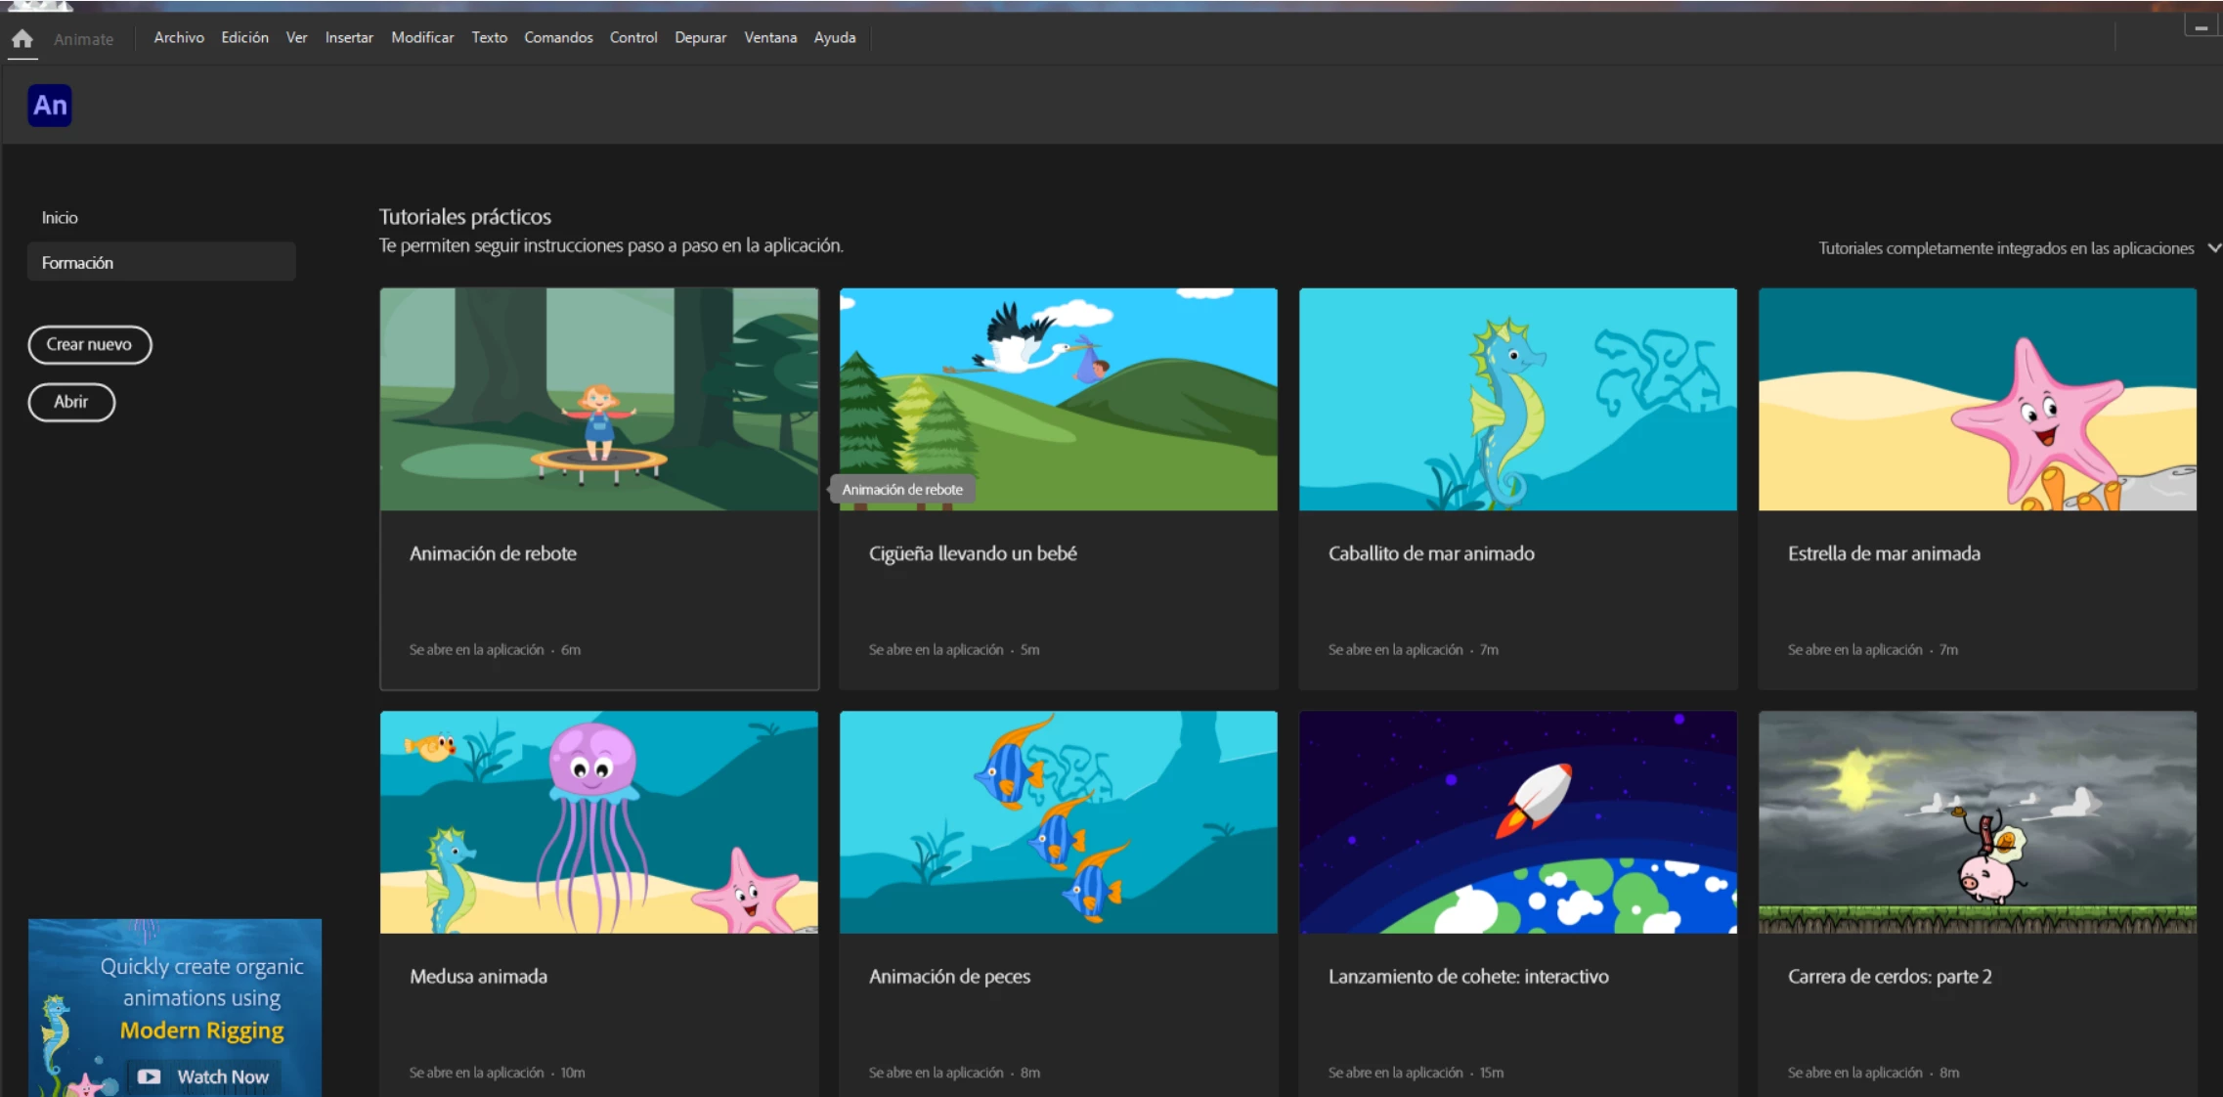The height and width of the screenshot is (1097, 2223).
Task: Go to the Inicio sidebar section
Action: click(60, 218)
